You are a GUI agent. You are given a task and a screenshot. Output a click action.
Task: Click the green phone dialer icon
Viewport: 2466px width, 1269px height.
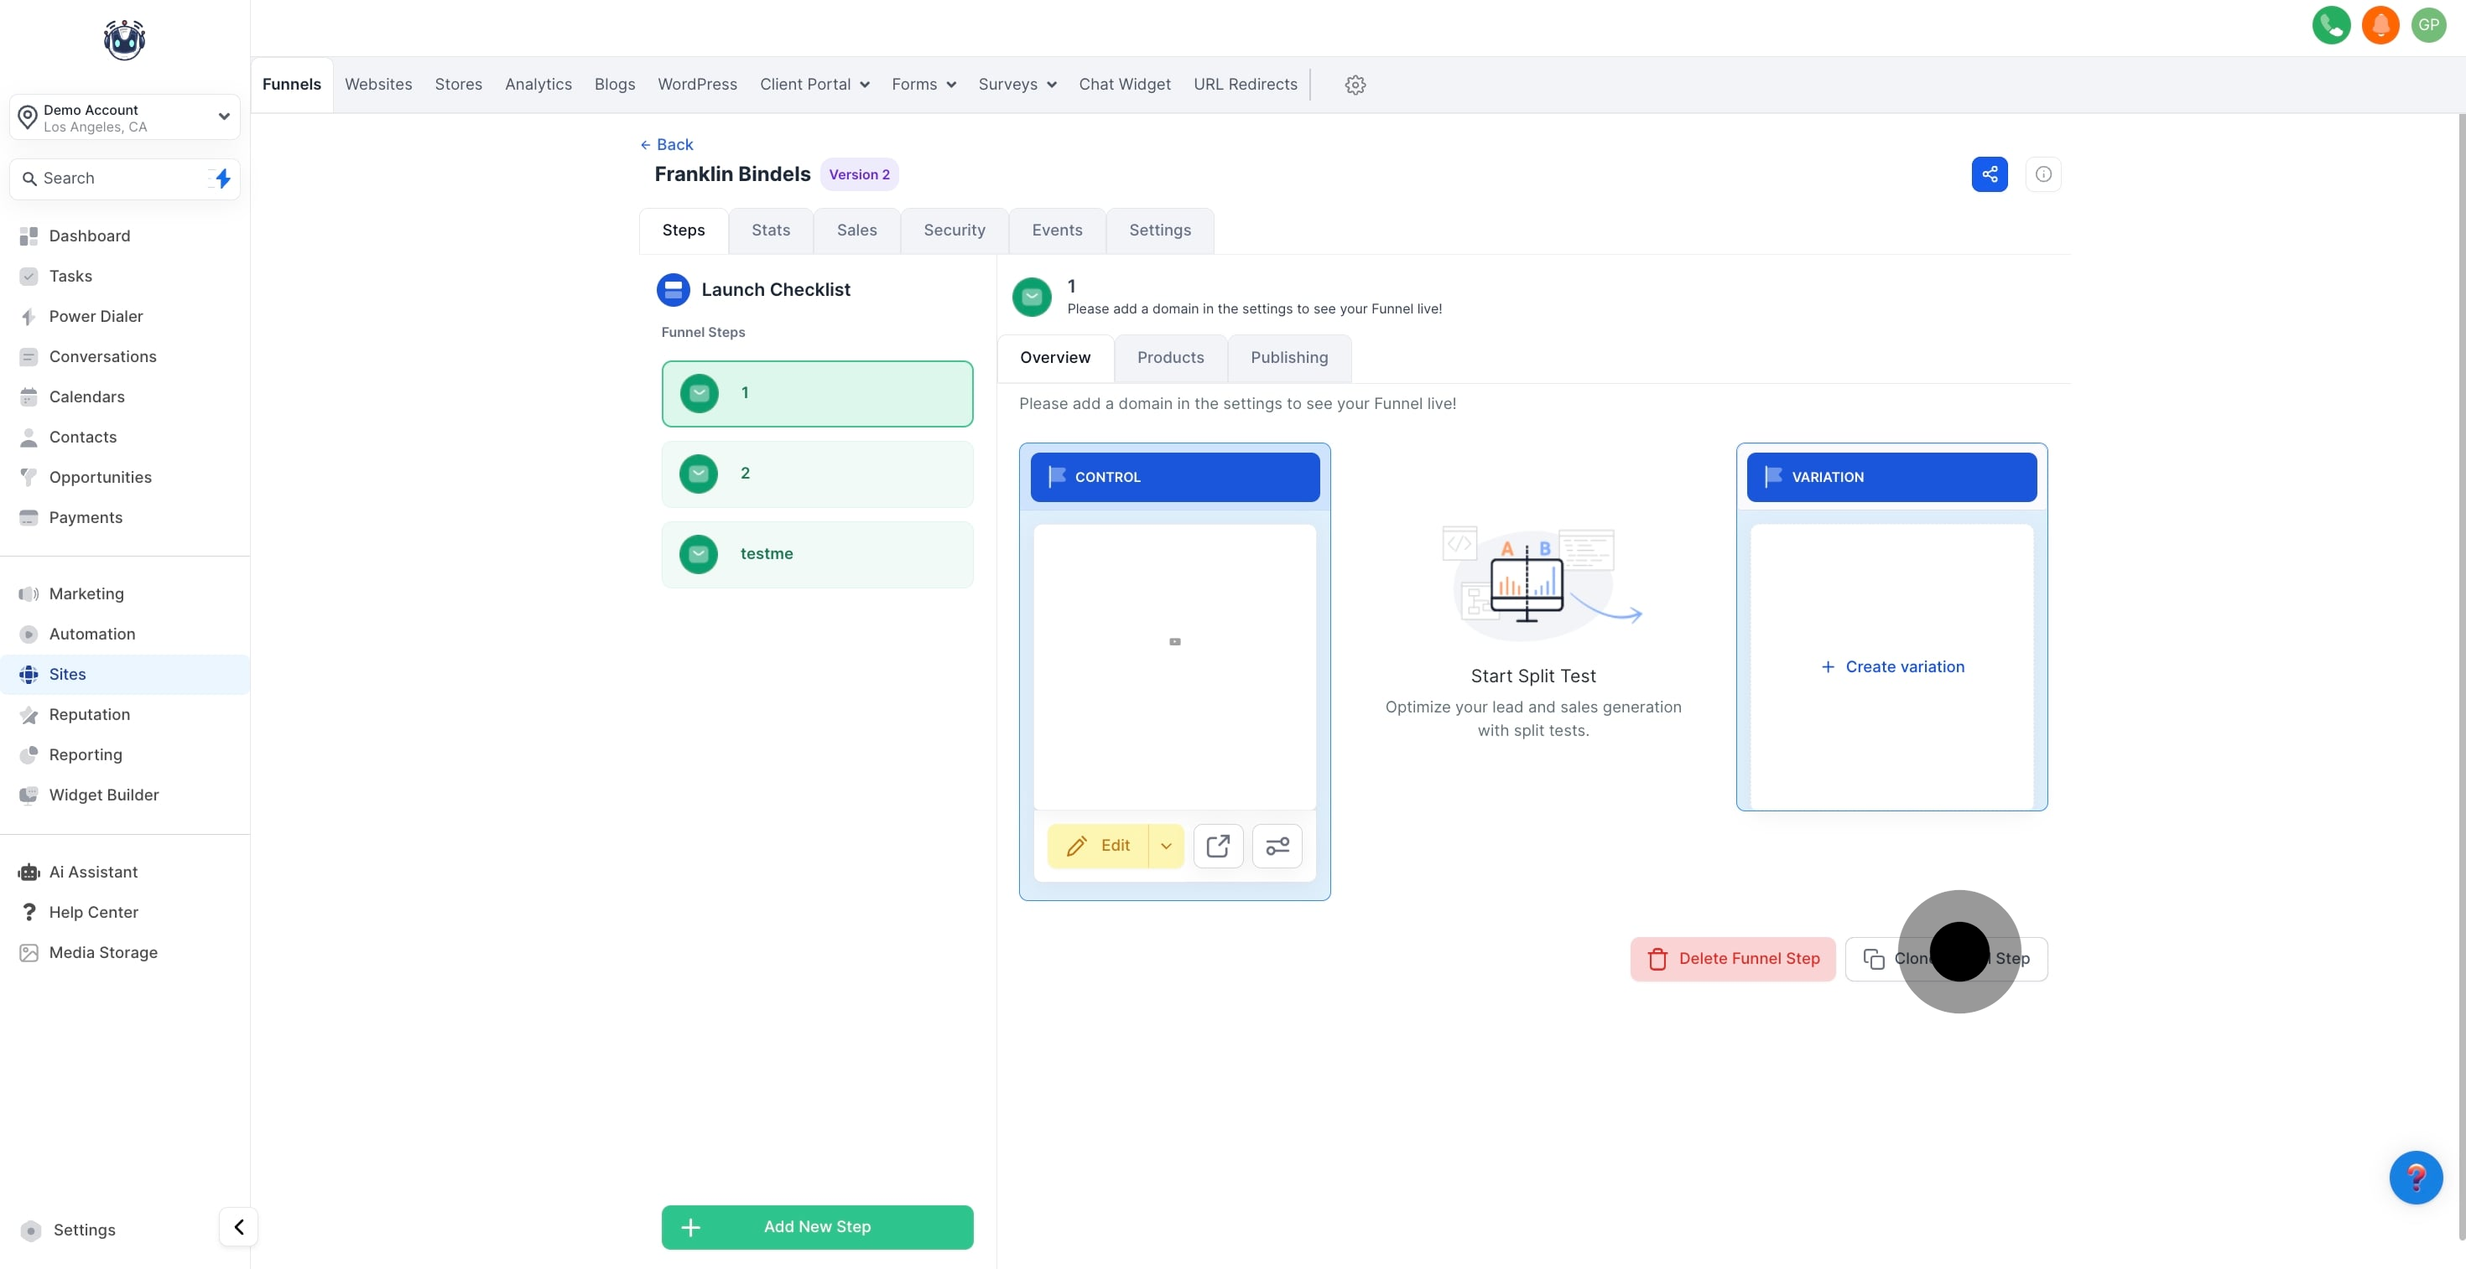[x=2330, y=25]
